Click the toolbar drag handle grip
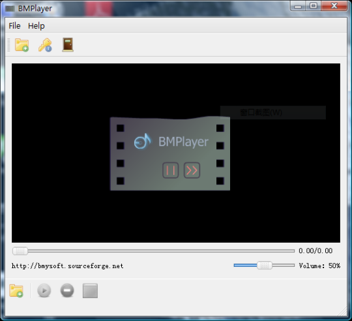 click(8, 45)
